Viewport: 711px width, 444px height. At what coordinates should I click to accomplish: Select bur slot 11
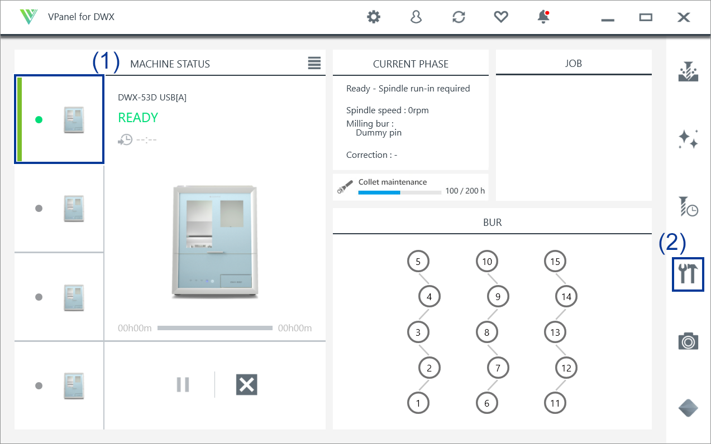tap(555, 403)
